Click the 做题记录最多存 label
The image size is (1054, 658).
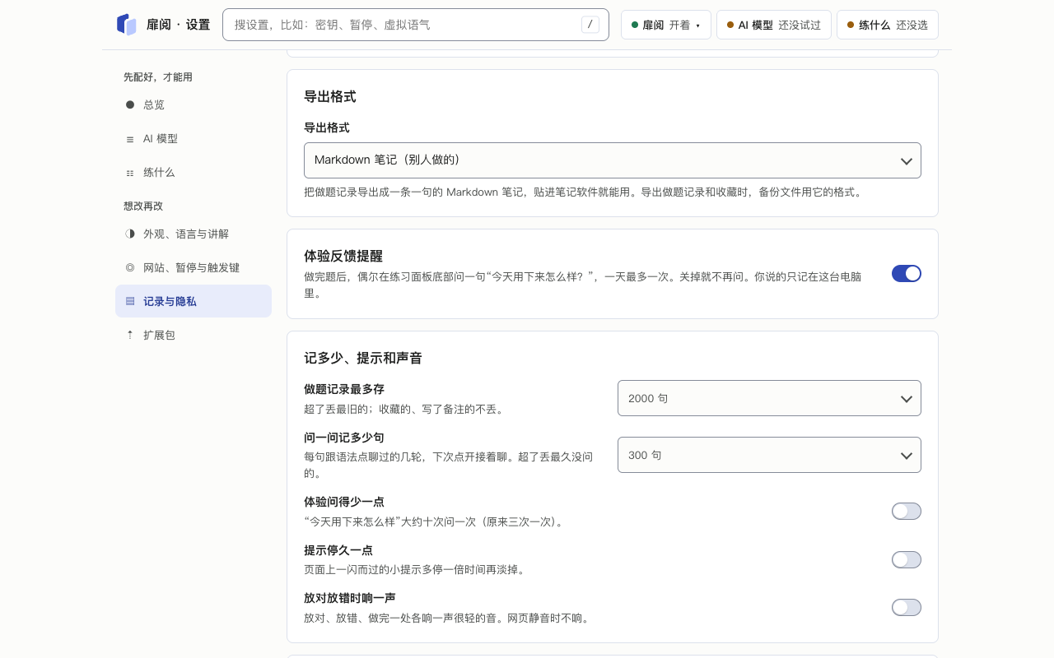click(344, 389)
